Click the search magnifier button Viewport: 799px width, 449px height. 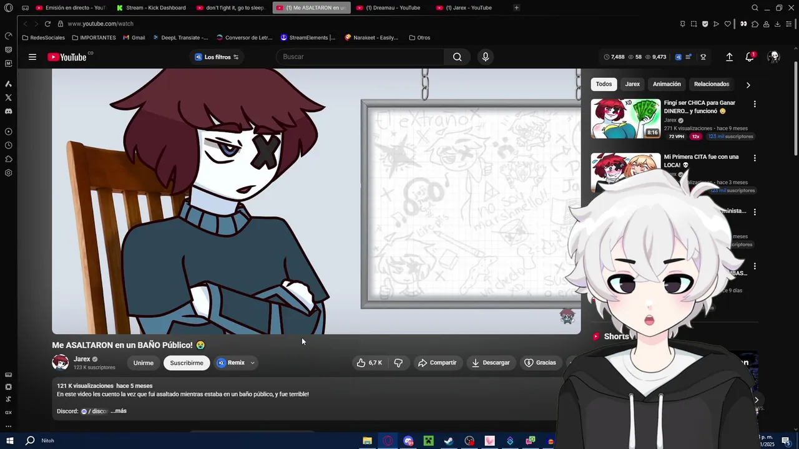click(x=458, y=57)
